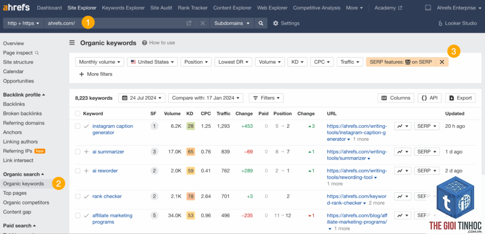Open the Monthly volume dropdown

(99, 62)
